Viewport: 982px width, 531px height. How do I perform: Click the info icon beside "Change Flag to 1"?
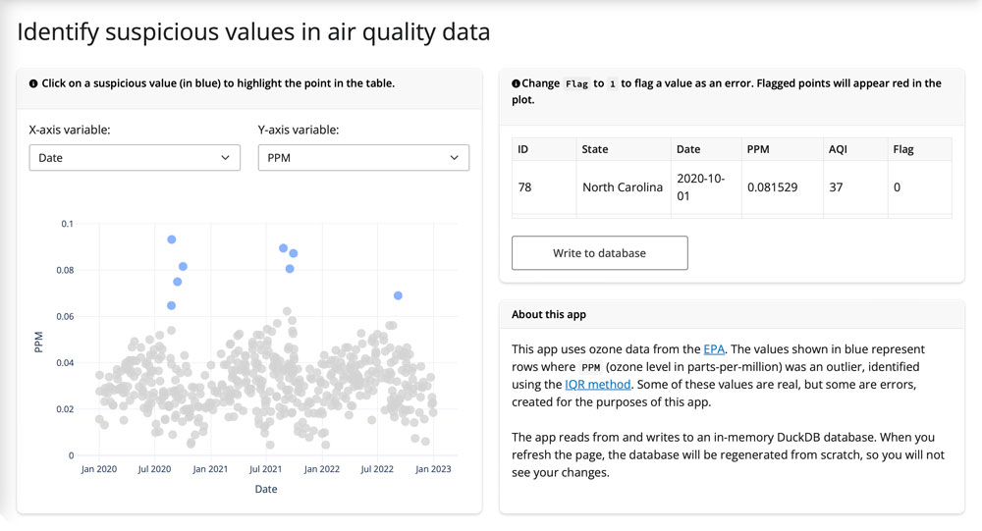pyautogui.click(x=517, y=83)
